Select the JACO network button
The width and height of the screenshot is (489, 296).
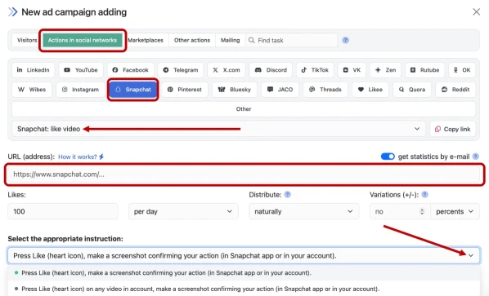280,90
